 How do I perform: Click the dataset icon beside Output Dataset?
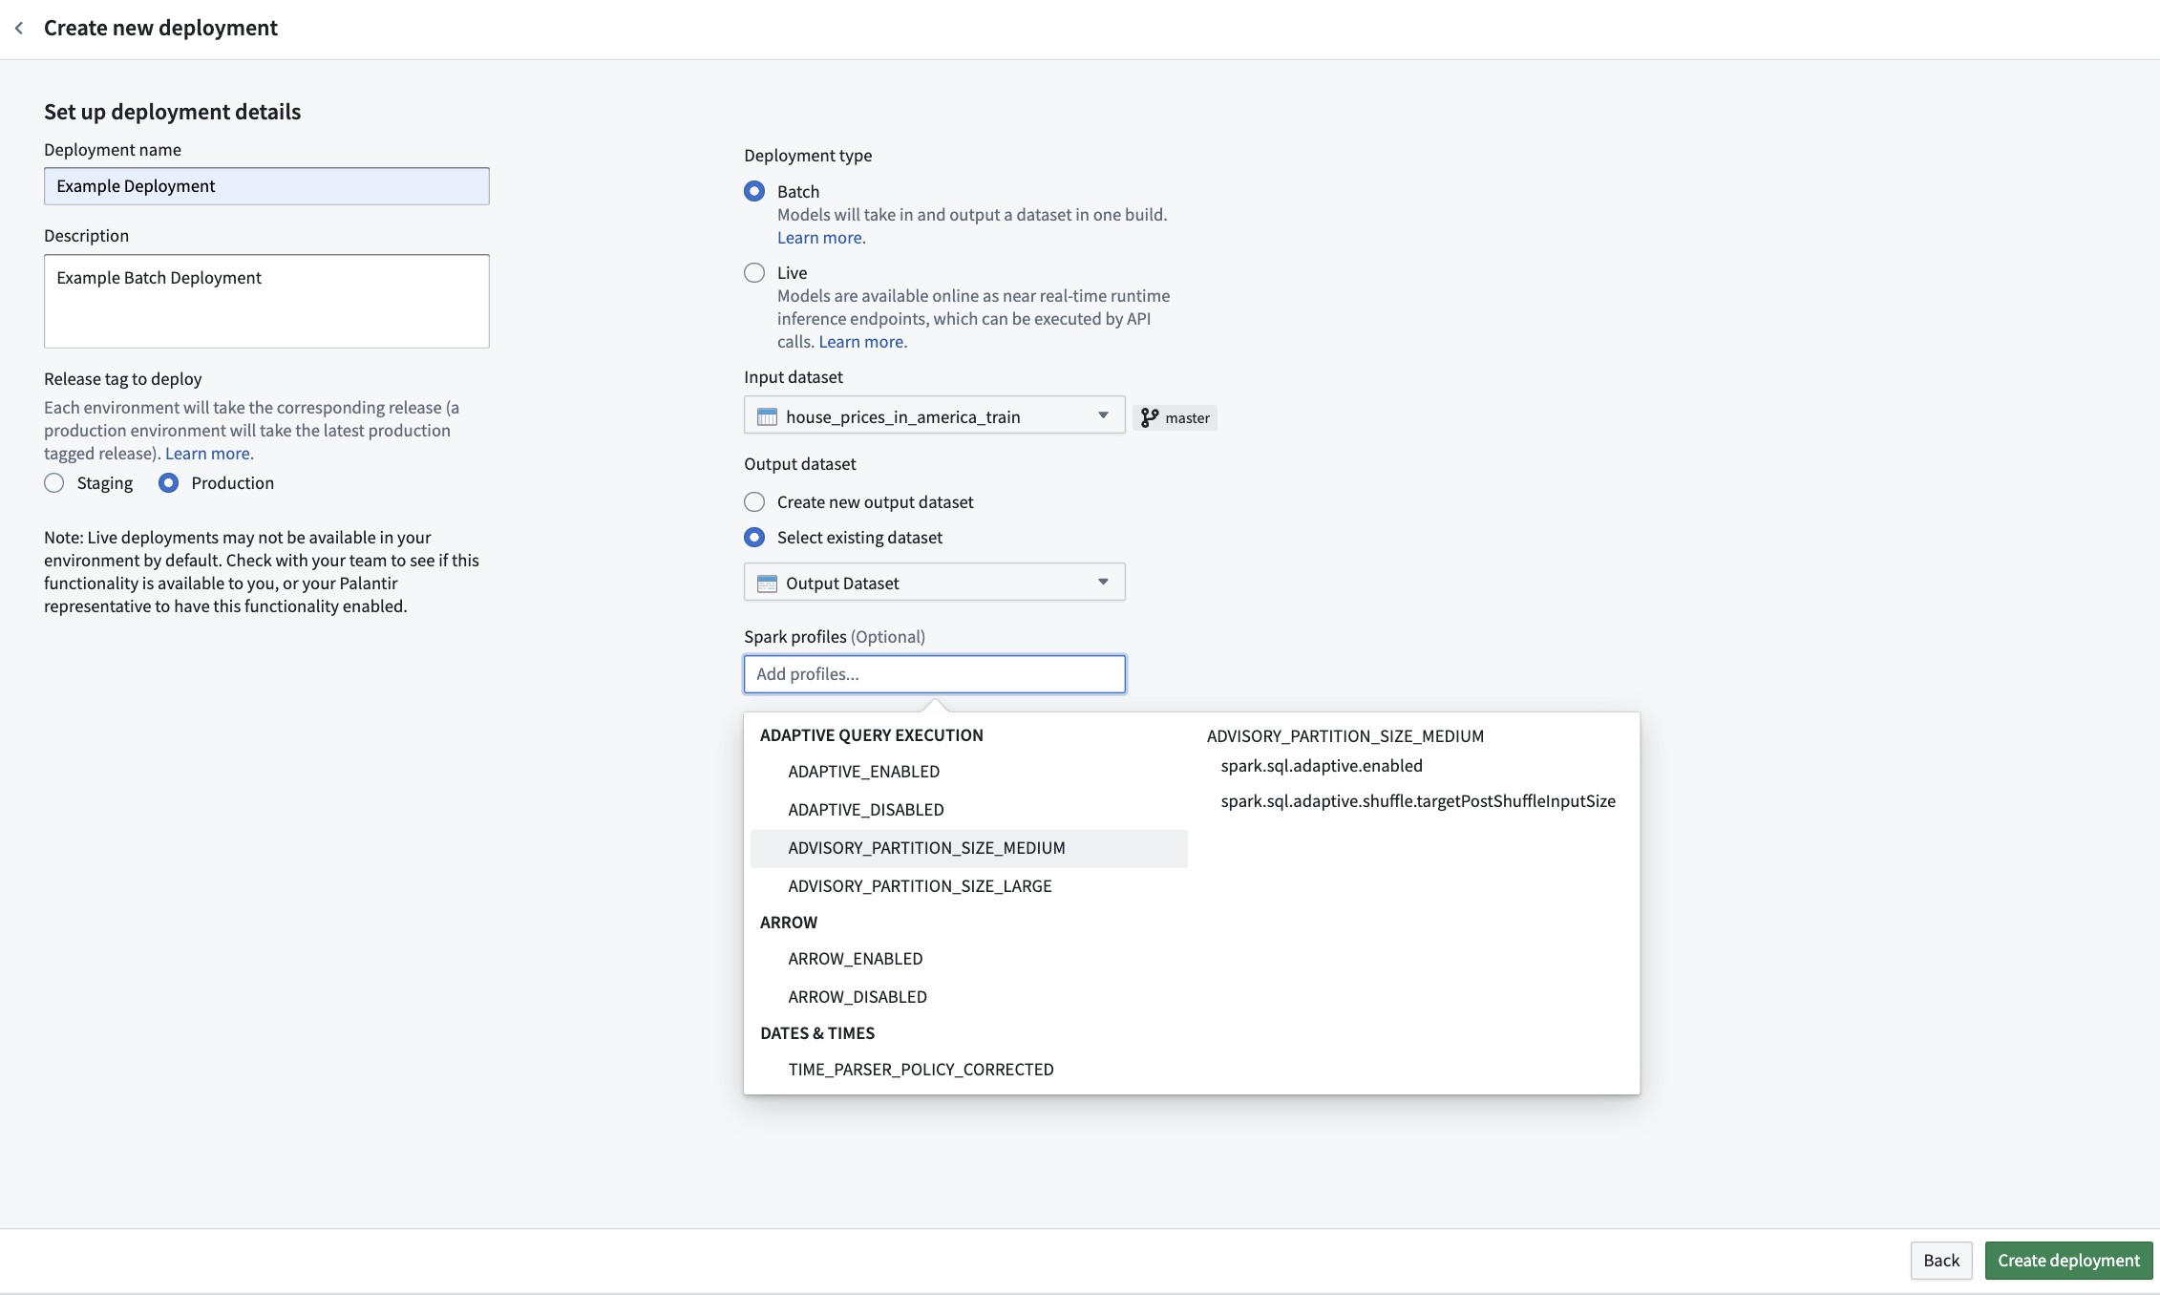[767, 583]
